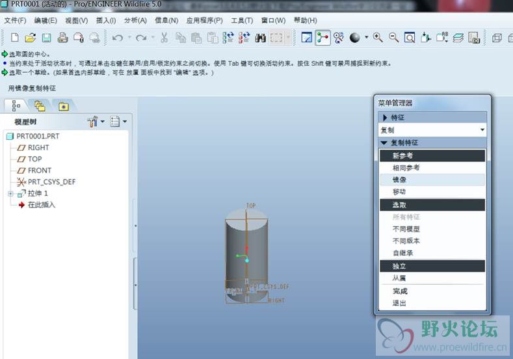Open the model tree settings hammer dropdown

click(x=96, y=122)
